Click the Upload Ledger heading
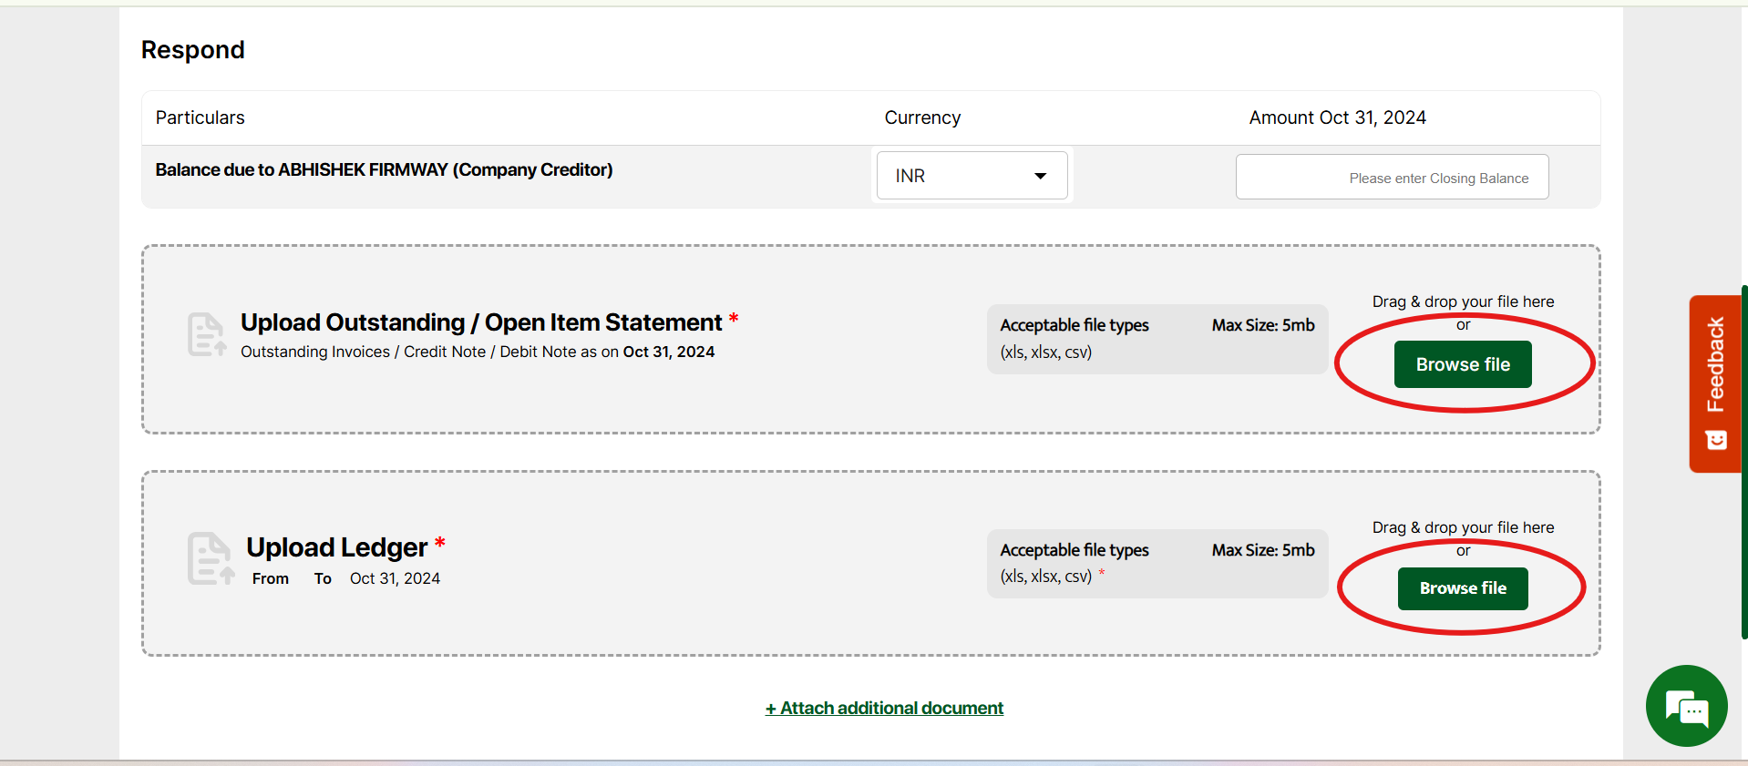 click(336, 546)
